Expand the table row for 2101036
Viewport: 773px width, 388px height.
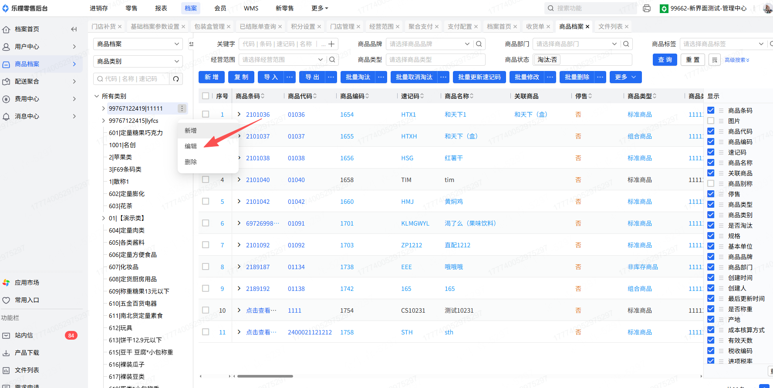pos(239,114)
